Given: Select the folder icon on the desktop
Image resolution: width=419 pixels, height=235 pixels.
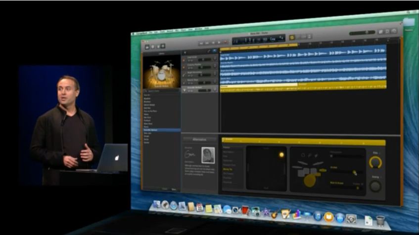Looking at the screenshot, I should pos(409,23).
